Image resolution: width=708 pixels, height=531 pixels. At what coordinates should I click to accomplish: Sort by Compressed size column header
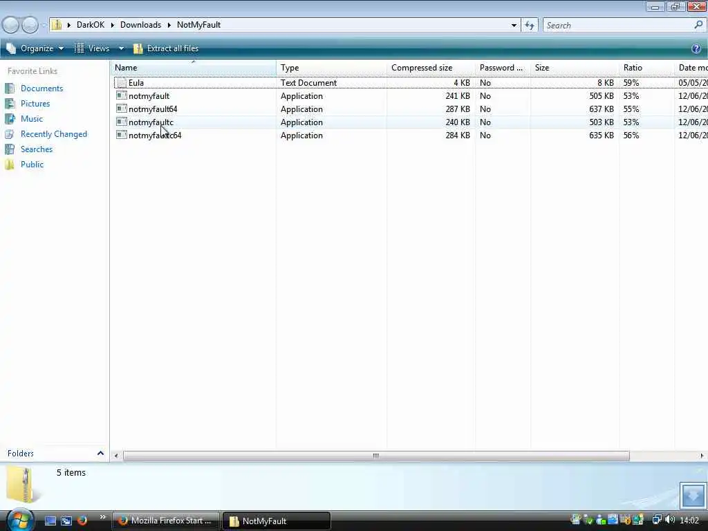(431, 68)
